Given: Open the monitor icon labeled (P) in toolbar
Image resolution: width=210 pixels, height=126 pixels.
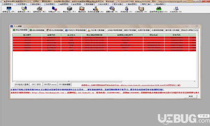Looking at the screenshot, I should click(9, 10).
